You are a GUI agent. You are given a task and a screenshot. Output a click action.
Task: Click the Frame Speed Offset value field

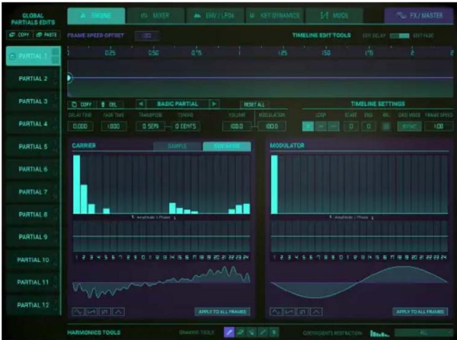coord(147,36)
